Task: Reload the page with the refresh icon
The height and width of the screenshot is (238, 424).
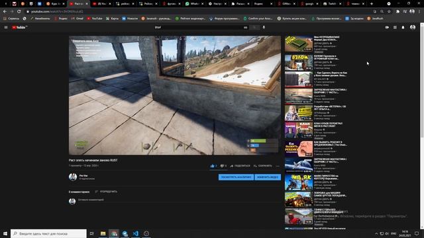Action: [x=19, y=12]
